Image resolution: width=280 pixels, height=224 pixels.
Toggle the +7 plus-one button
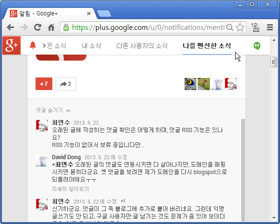coord(44,84)
